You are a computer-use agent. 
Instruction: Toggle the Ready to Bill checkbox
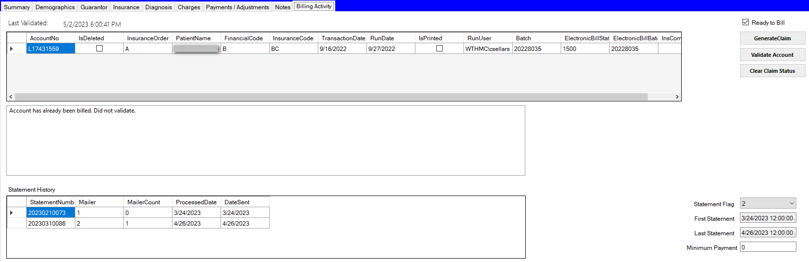pyautogui.click(x=745, y=22)
